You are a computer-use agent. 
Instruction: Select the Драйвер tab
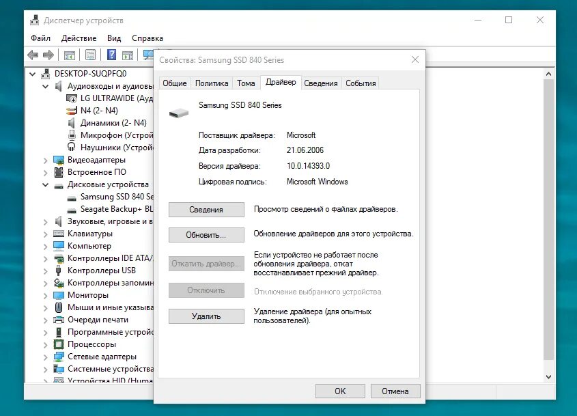pyautogui.click(x=281, y=82)
